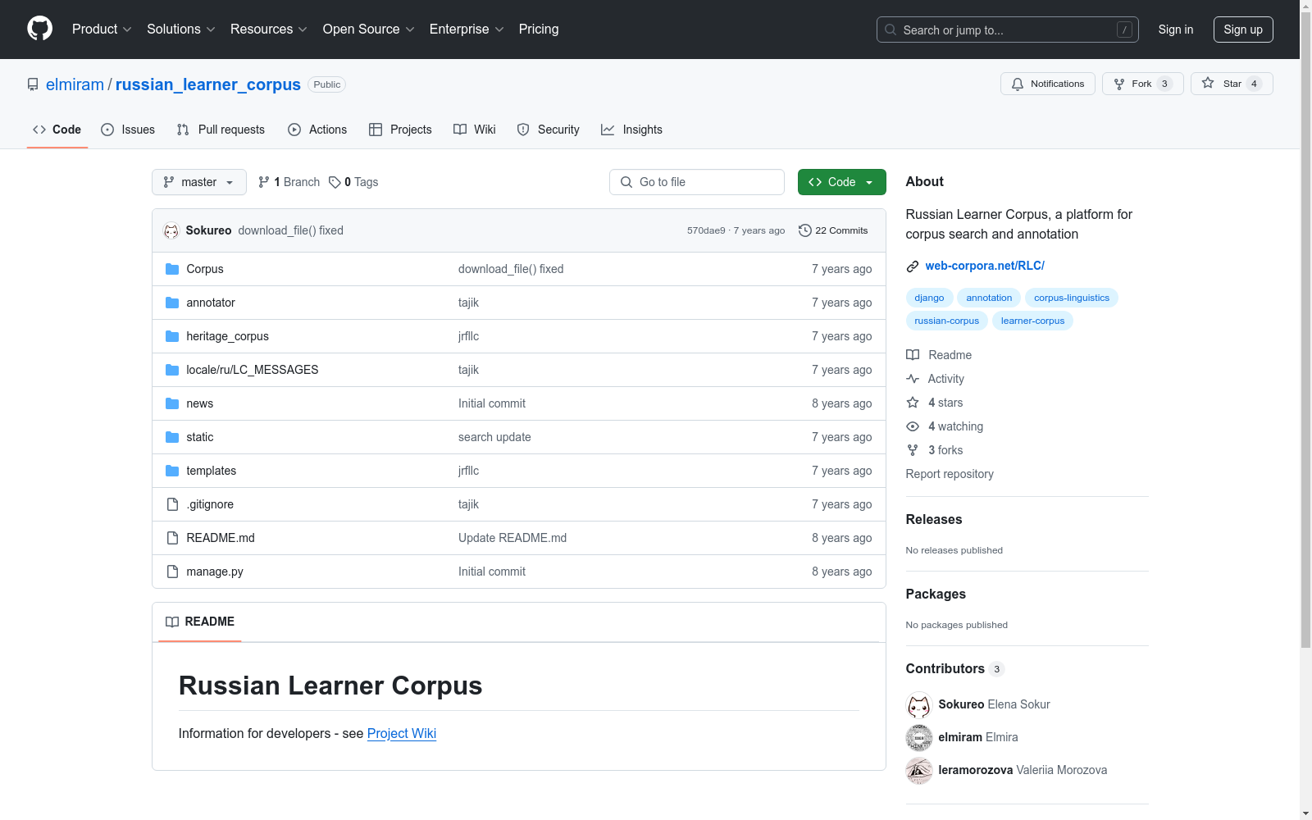Image resolution: width=1312 pixels, height=820 pixels.
Task: Select the README tab header
Action: [200, 622]
